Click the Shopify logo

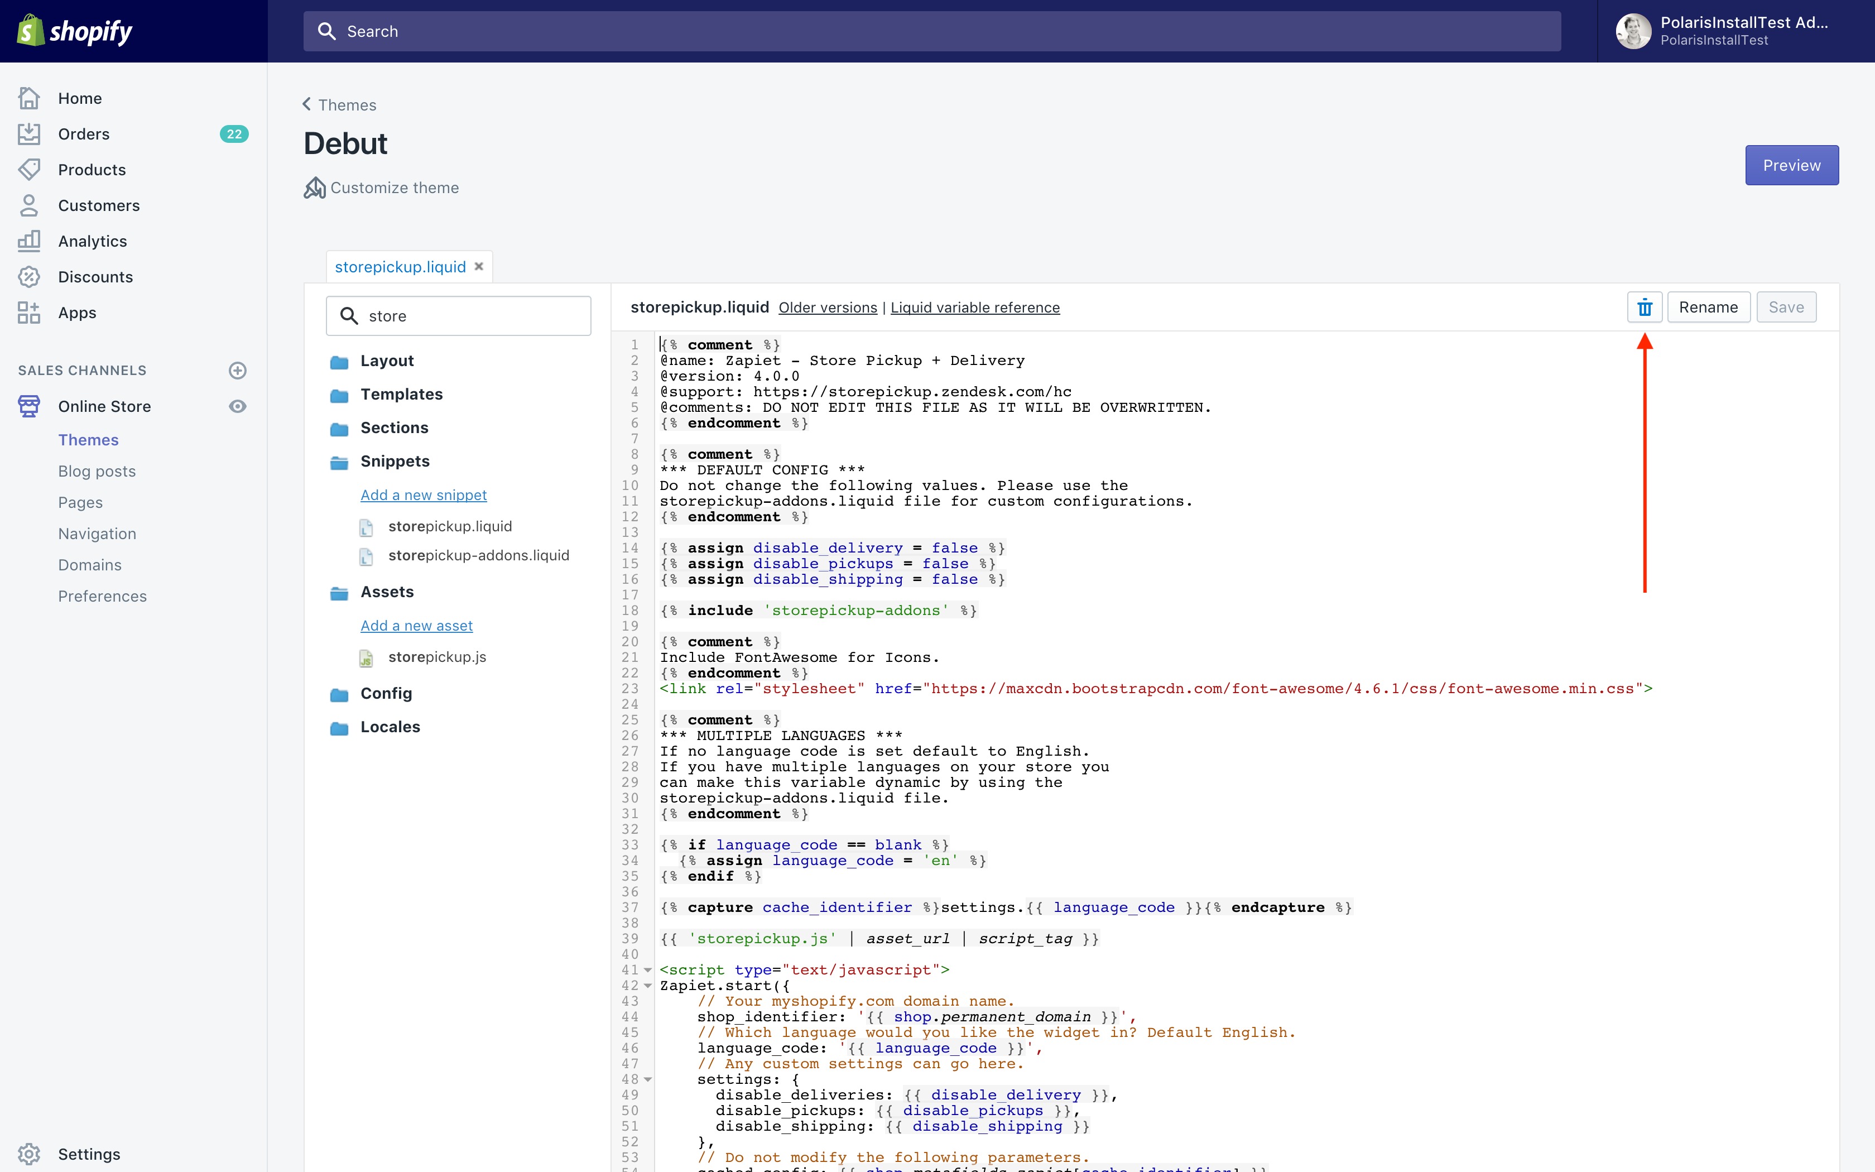pos(75,31)
